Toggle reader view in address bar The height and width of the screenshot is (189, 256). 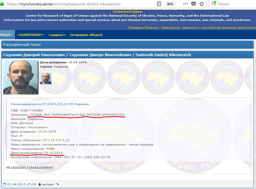point(159,4)
